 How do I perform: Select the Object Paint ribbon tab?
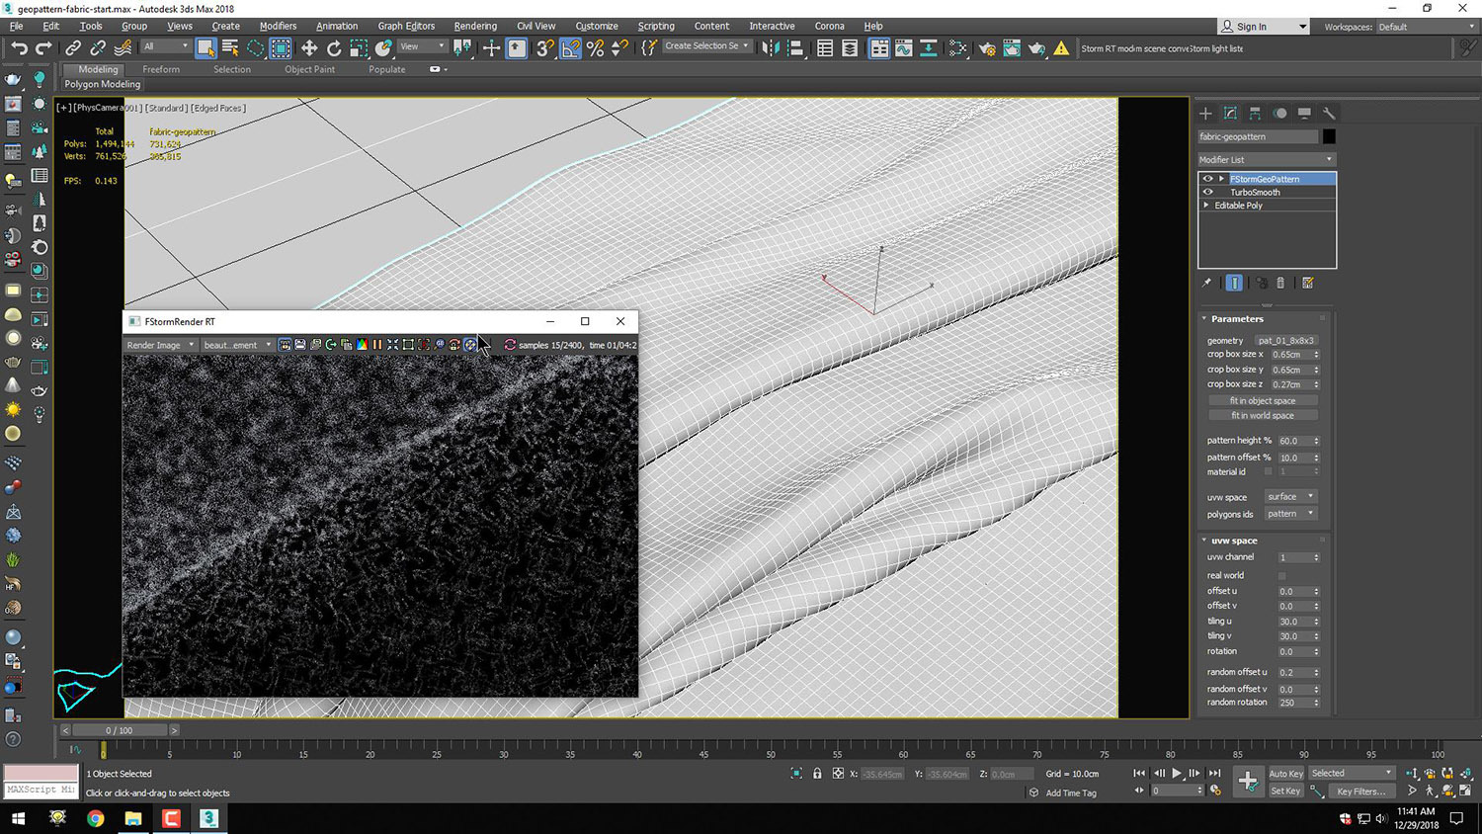[309, 69]
